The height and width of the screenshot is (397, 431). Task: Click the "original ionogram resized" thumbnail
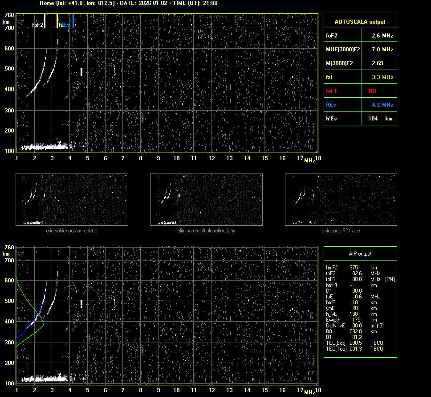72,199
